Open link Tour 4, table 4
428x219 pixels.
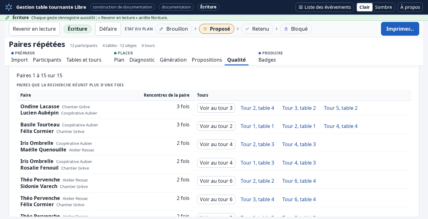point(341,126)
